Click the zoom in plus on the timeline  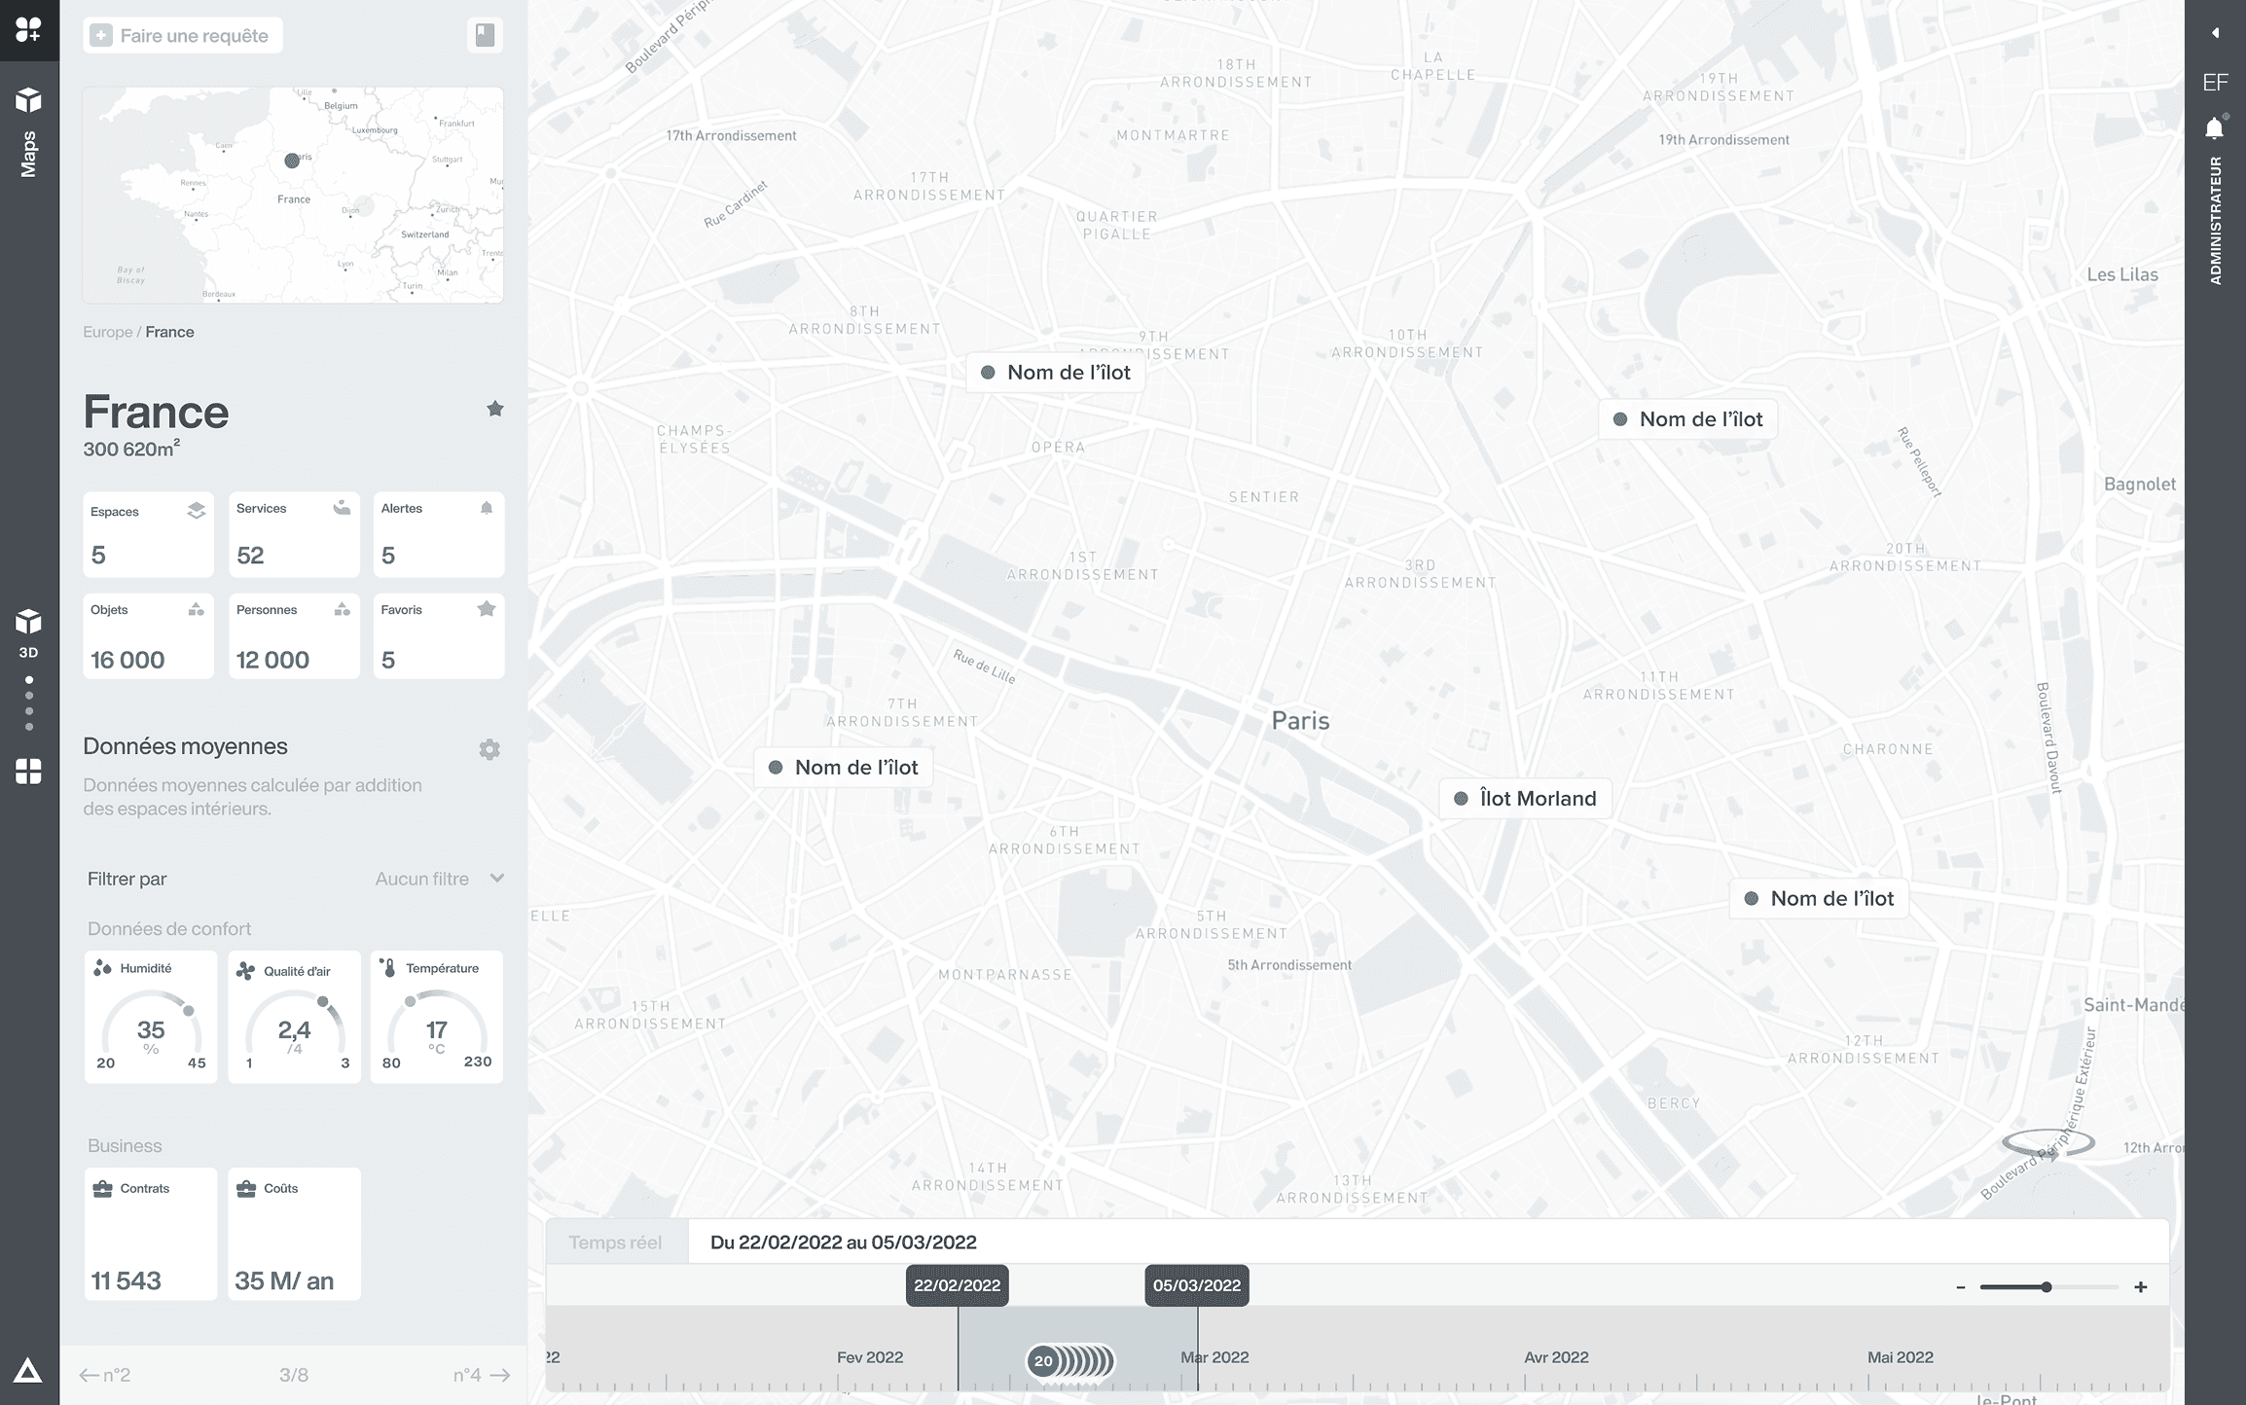[2141, 1287]
